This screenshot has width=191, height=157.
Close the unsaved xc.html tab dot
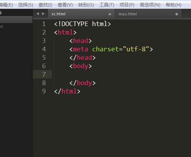pyautogui.click(x=110, y=14)
